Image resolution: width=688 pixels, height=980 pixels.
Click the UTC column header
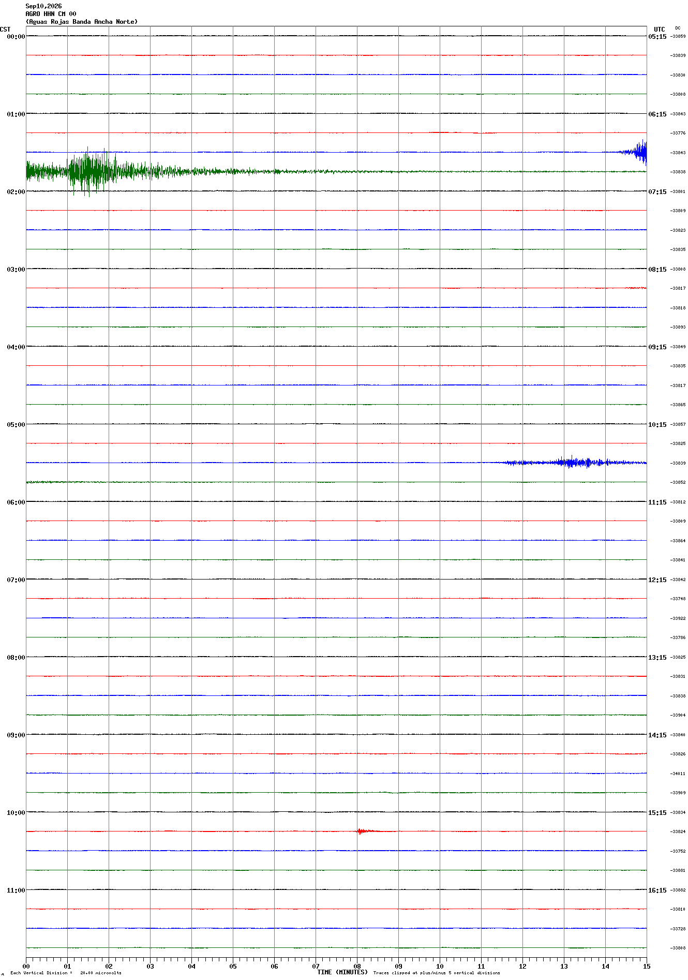coord(659,29)
